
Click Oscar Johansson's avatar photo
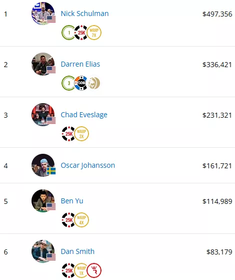[43, 165]
